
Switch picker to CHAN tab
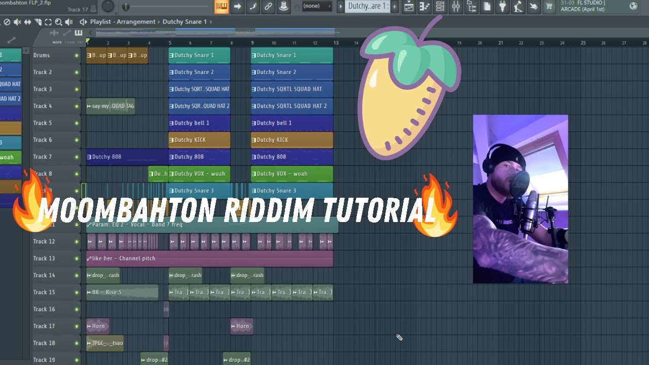click(68, 42)
